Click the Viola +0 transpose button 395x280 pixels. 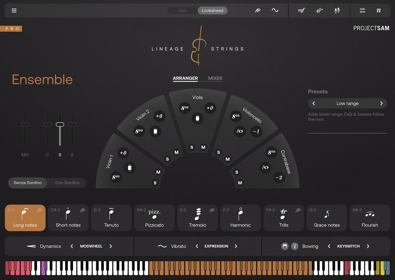(x=210, y=108)
